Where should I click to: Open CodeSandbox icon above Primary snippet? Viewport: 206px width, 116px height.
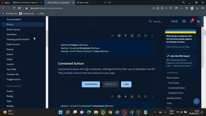click(119, 35)
